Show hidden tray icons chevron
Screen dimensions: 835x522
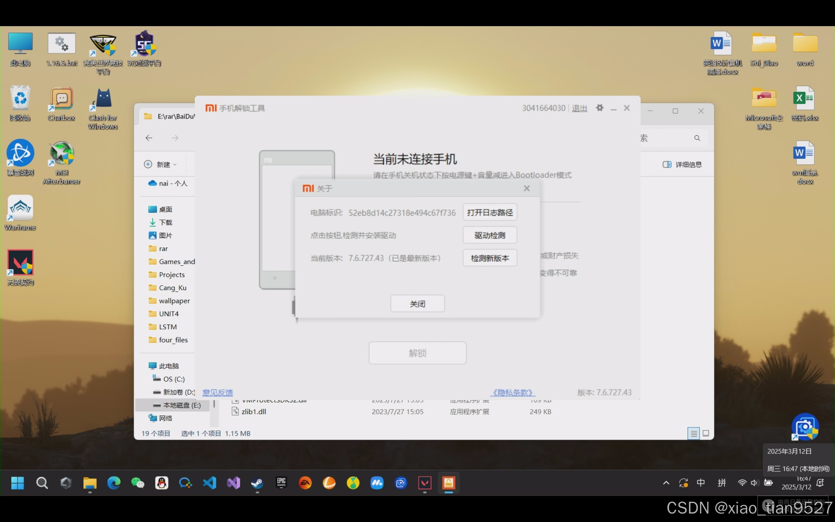point(666,483)
